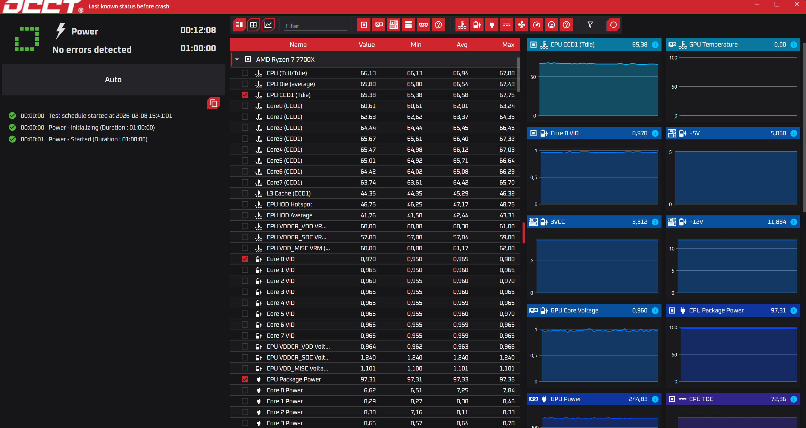Sort the table by Name column

point(298,45)
